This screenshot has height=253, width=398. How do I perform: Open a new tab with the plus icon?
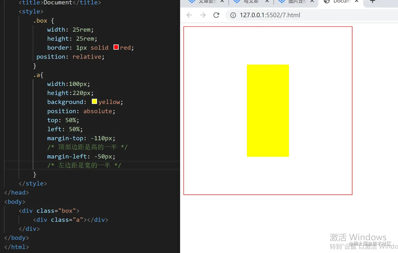point(372,2)
